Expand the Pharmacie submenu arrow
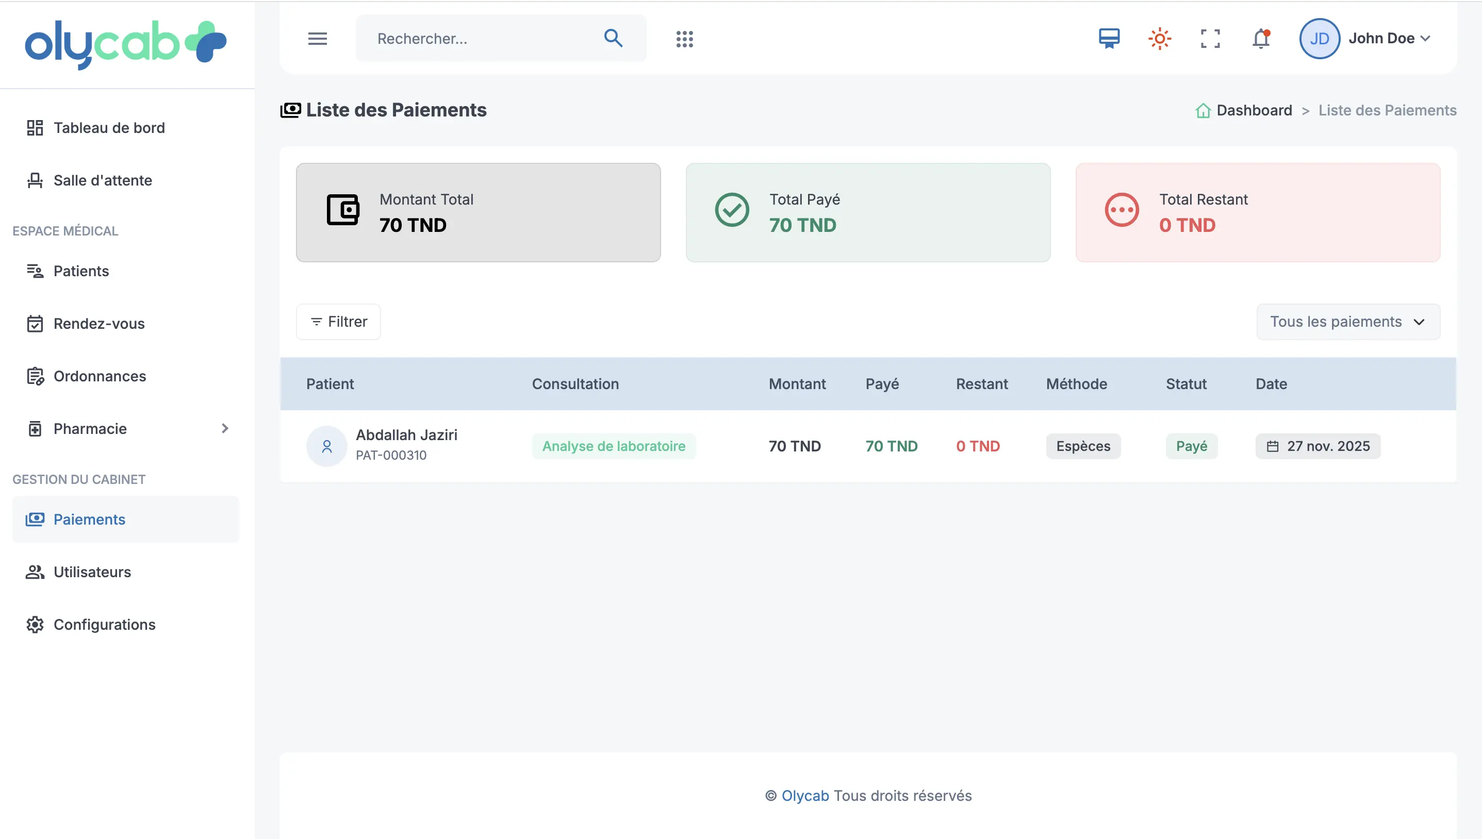The image size is (1482, 839). pyautogui.click(x=225, y=428)
